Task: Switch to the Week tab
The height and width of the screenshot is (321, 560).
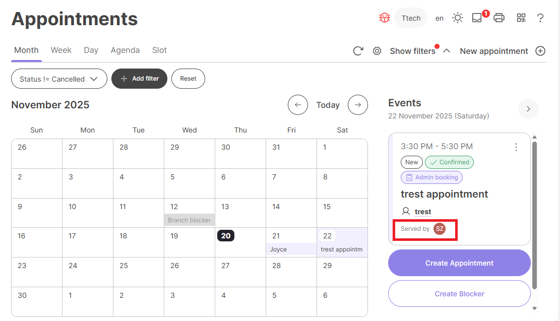Action: coord(61,50)
